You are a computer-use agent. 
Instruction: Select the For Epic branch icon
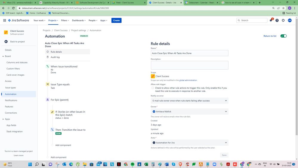tap(47, 100)
